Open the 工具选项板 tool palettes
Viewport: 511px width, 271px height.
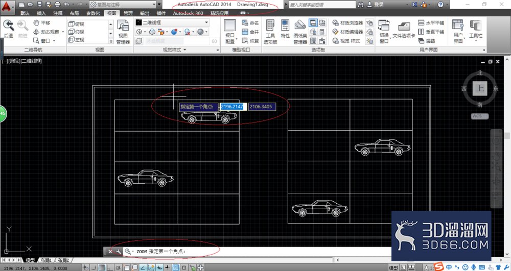pos(270,32)
